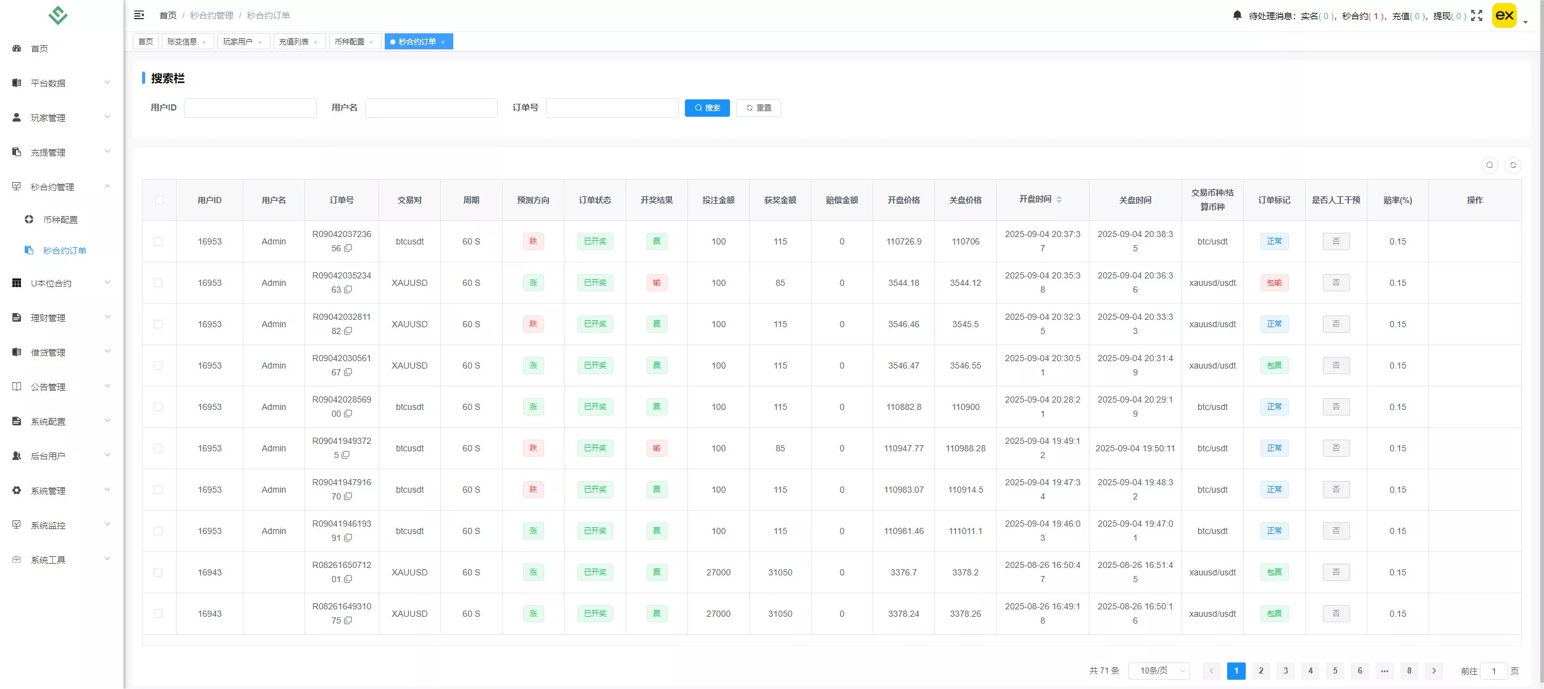Click the table search toggle icon
The width and height of the screenshot is (1544, 689).
[1490, 165]
